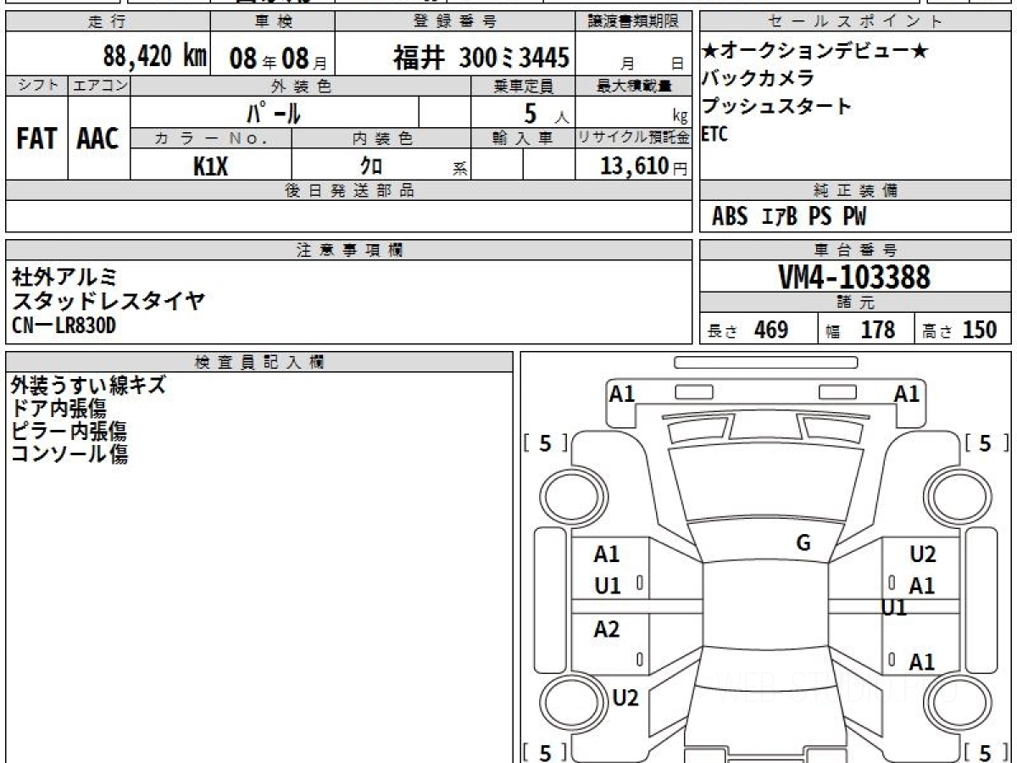This screenshot has height=763, width=1017.
Task: Click the note CN-LR830D
Action: [64, 326]
